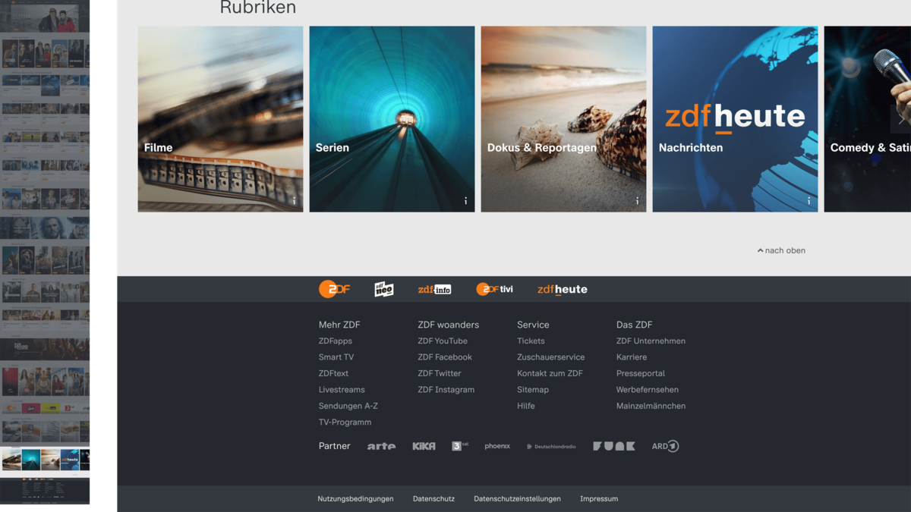Select the zdfinfo logo
The width and height of the screenshot is (911, 512).
click(434, 289)
